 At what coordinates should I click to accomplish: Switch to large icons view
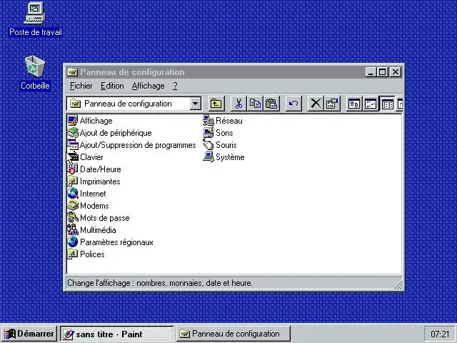pos(354,104)
